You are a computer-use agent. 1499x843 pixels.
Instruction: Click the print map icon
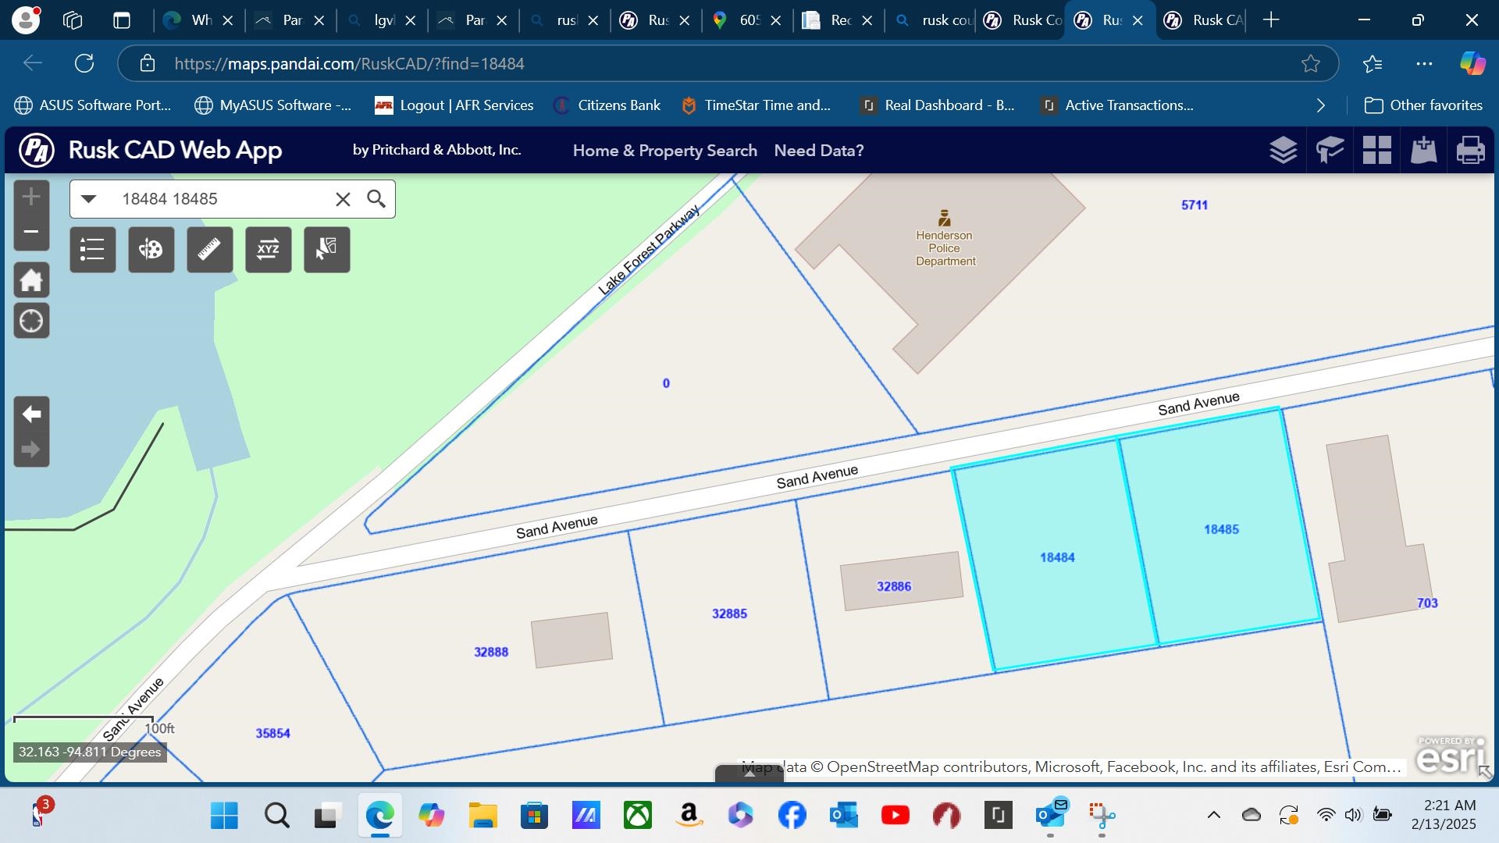1470,150
